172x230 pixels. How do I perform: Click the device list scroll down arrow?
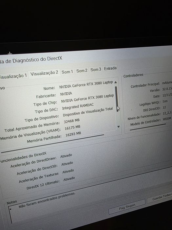[x=119, y=126]
